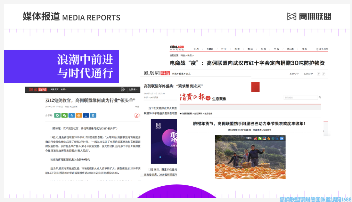The height and width of the screenshot is (202, 352).
Task: Open the 数码 tab on china.com
Action: point(250,49)
